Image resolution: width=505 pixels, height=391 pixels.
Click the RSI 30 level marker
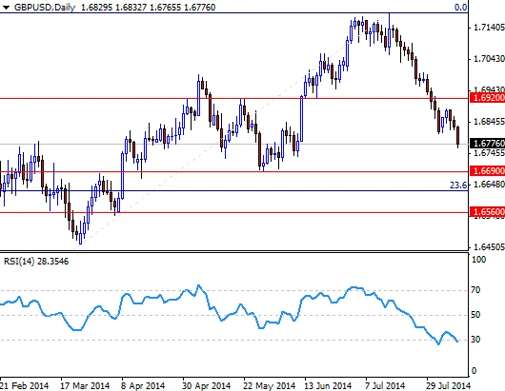point(475,340)
